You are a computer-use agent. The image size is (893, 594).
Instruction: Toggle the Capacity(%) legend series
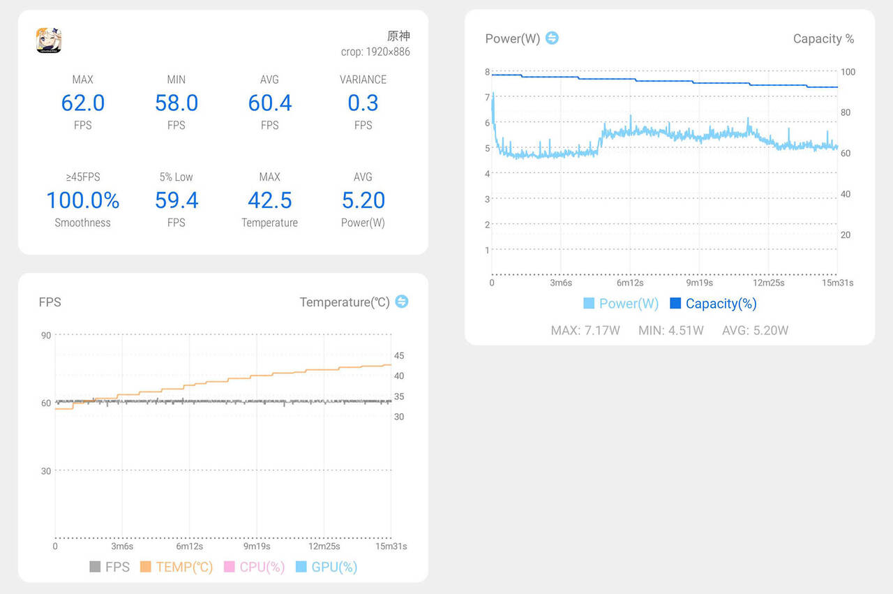coord(713,304)
